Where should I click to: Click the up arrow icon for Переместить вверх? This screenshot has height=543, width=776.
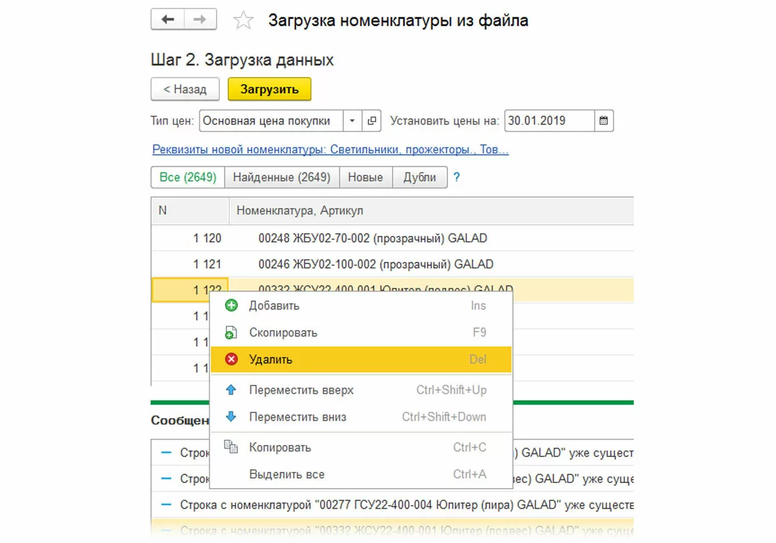(231, 390)
